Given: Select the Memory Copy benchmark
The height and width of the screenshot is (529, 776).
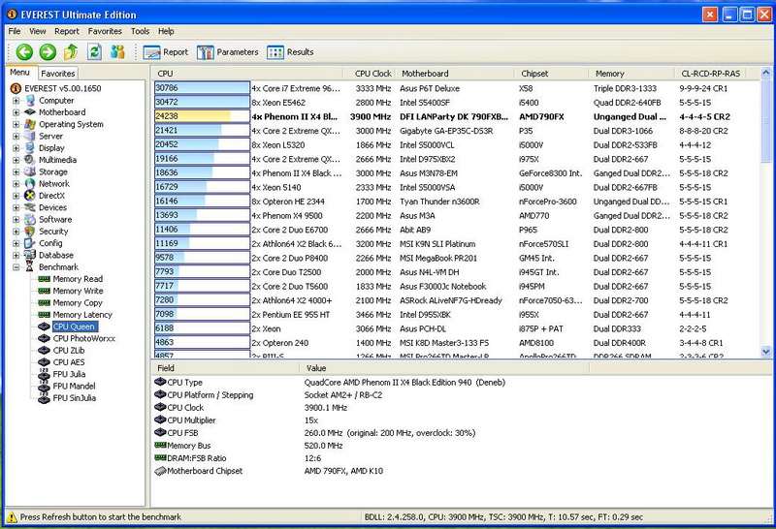Looking at the screenshot, I should [x=78, y=302].
